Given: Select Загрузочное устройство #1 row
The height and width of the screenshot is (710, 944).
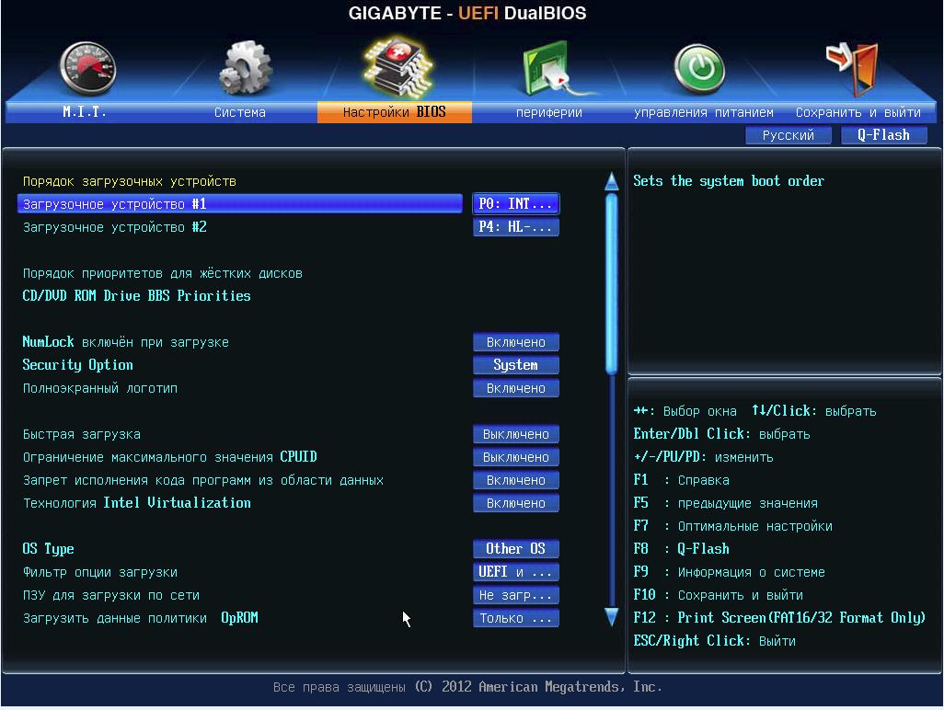Looking at the screenshot, I should click(239, 204).
